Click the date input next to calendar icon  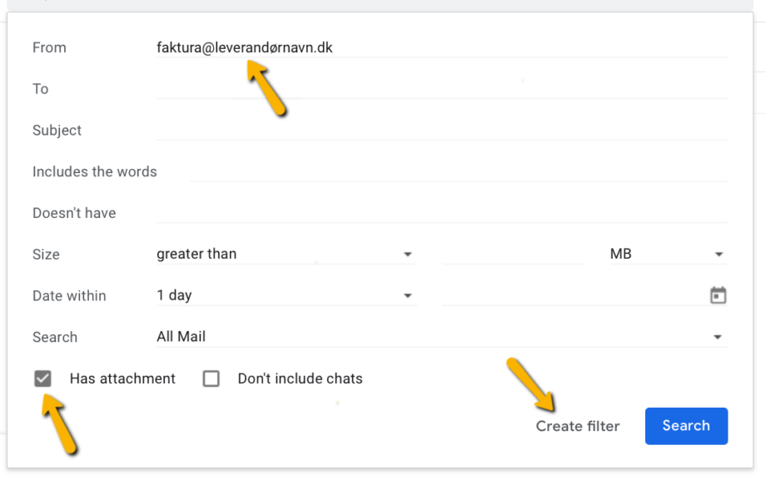574,295
